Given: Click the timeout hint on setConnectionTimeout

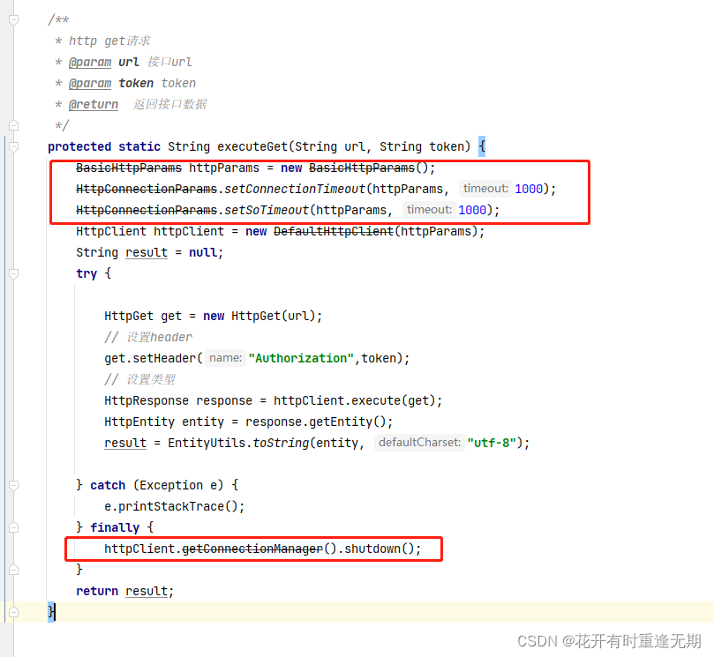Looking at the screenshot, I should 485,189.
